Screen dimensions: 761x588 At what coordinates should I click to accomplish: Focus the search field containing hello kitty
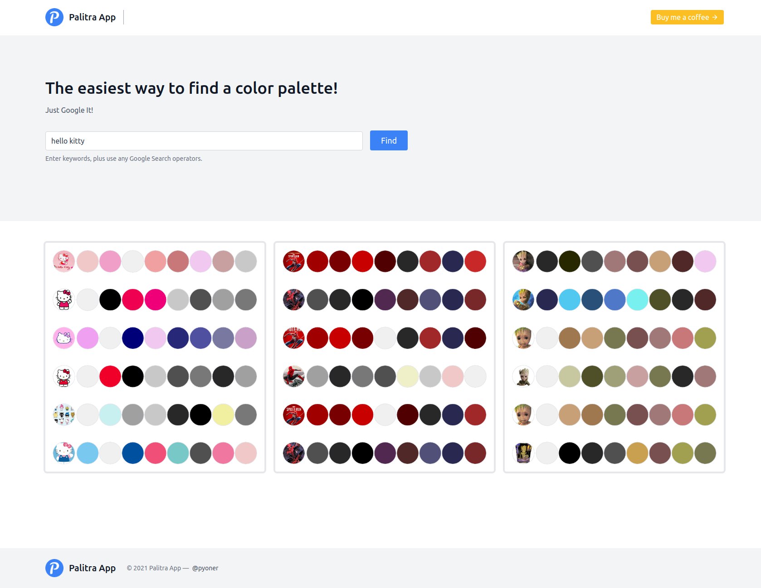point(204,141)
